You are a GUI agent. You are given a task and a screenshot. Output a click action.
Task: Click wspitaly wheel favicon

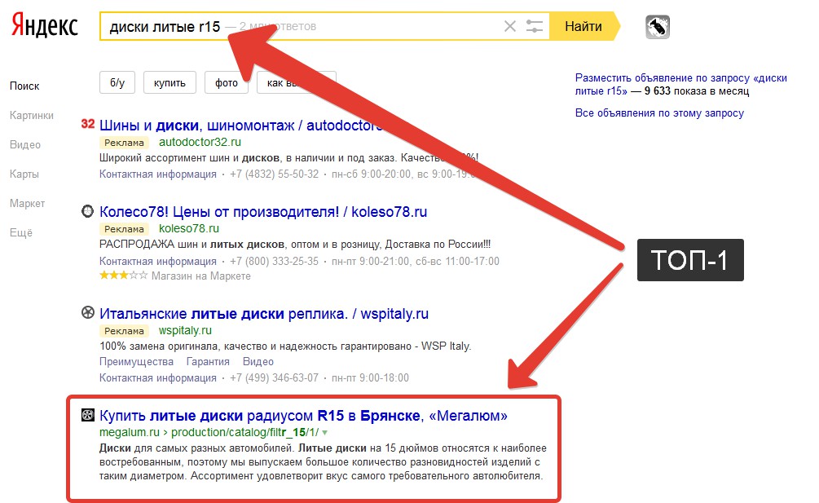click(88, 313)
